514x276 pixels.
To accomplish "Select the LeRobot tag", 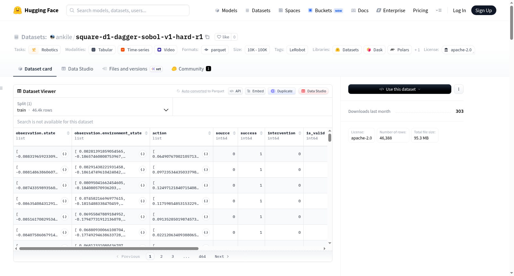I will (x=297, y=50).
